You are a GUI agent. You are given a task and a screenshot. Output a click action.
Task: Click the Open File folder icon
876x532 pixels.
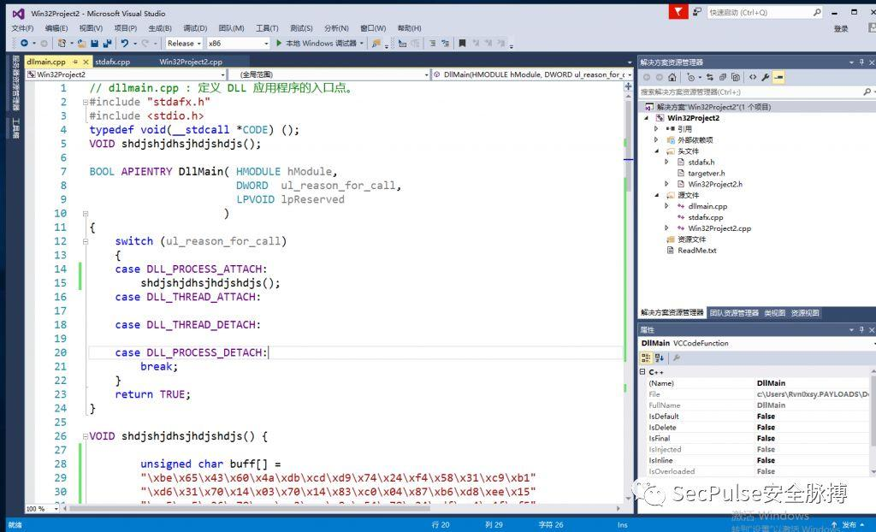(x=81, y=43)
